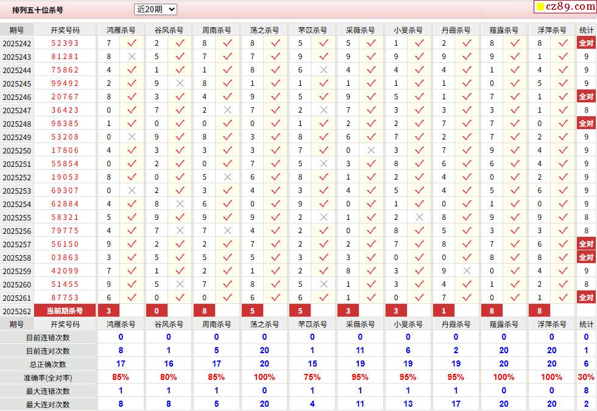Click the 30% accuracy value under 统计
The width and height of the screenshot is (597, 411).
tap(586, 377)
